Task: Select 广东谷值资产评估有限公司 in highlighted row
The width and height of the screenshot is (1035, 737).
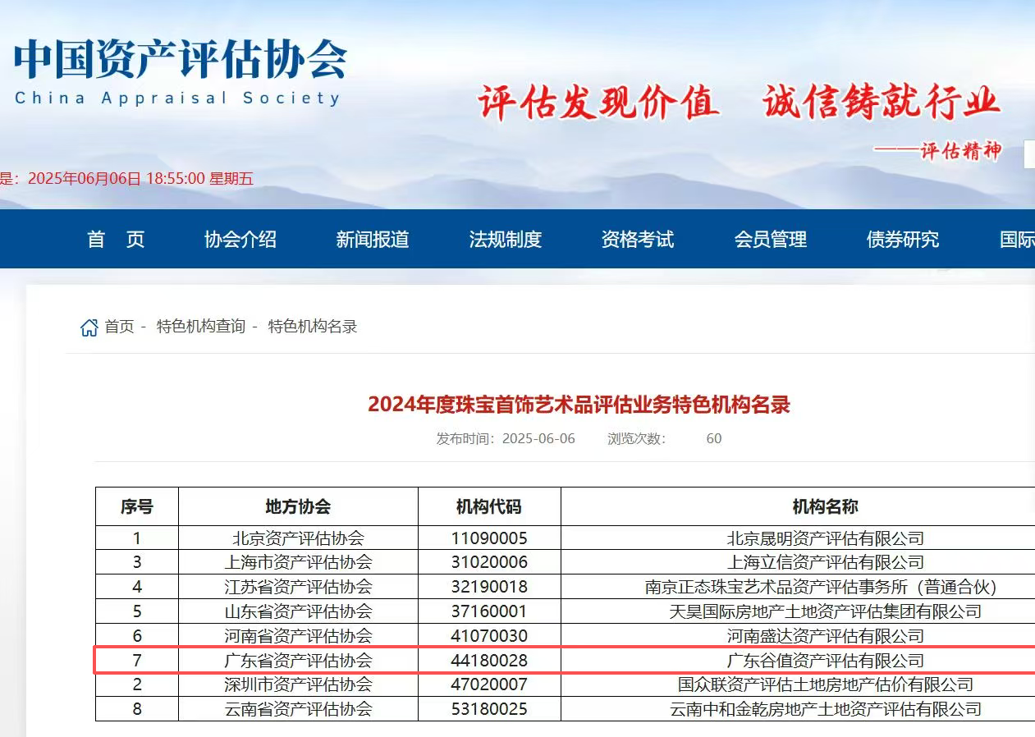Action: (825, 661)
